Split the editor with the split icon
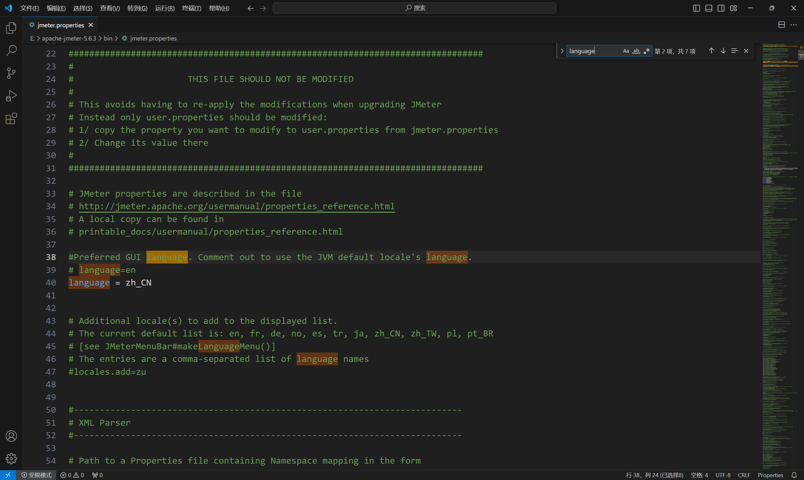This screenshot has width=804, height=480. pyautogui.click(x=781, y=25)
